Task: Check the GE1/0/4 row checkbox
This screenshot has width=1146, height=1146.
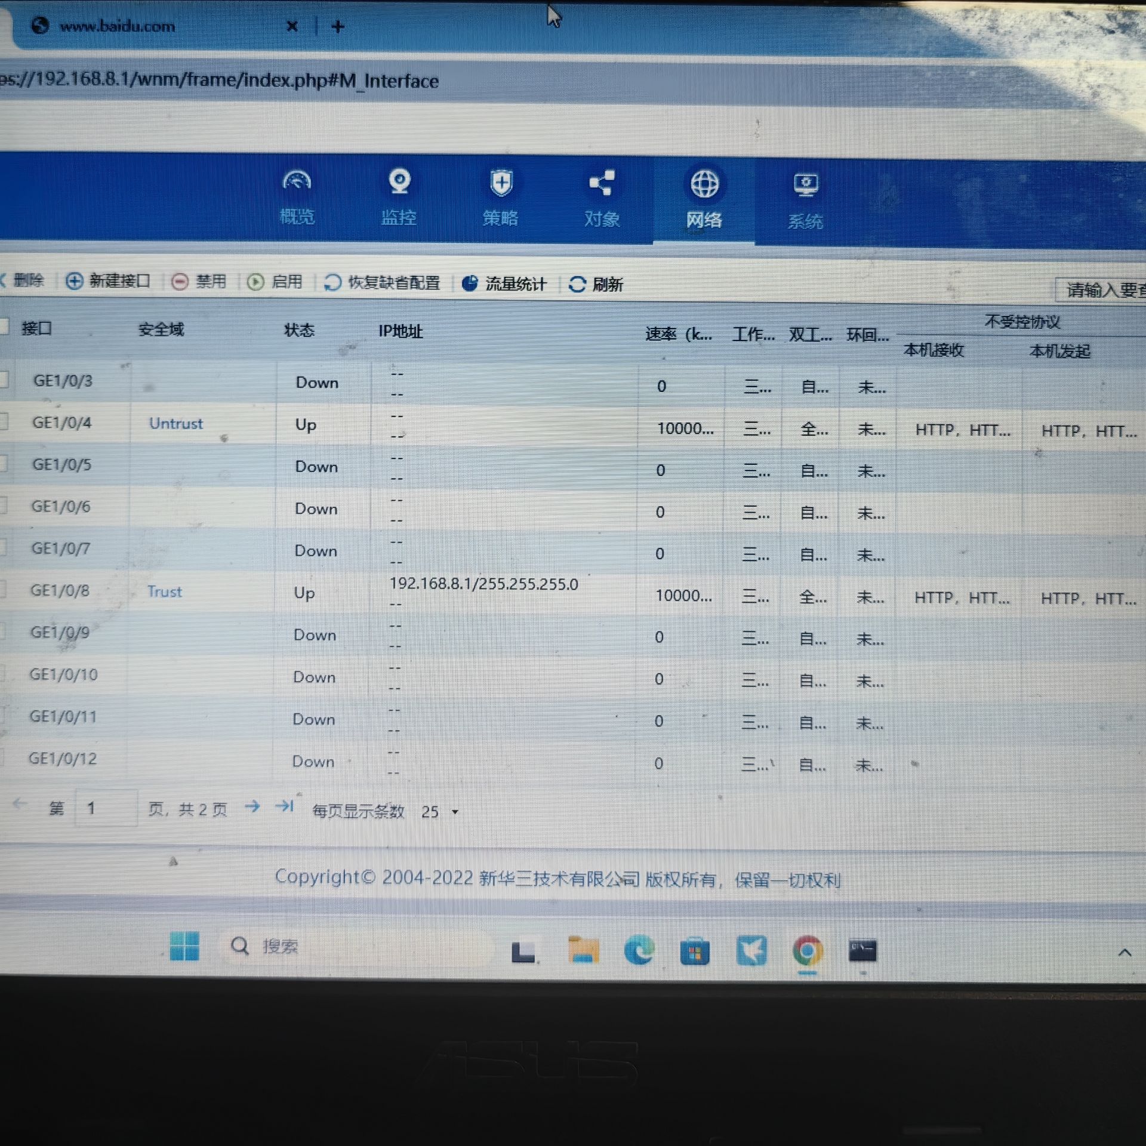Action: point(3,422)
